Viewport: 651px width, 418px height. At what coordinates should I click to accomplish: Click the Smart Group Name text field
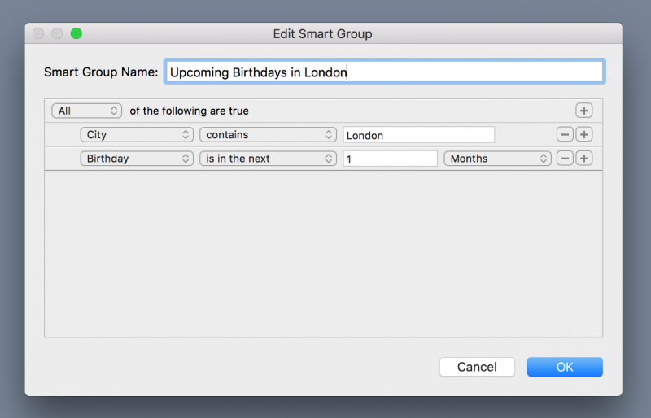point(384,72)
